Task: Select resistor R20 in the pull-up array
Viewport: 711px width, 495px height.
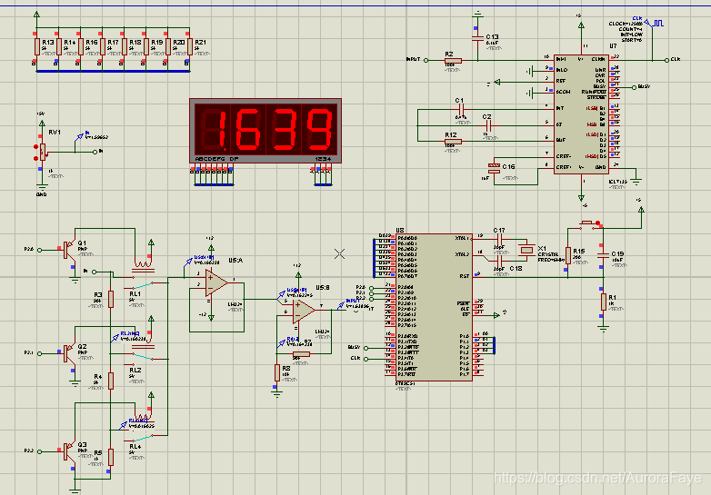Action: [x=168, y=46]
